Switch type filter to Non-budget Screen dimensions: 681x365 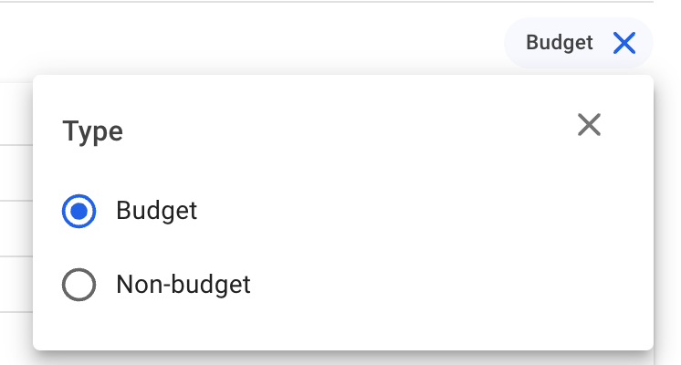[x=79, y=286]
